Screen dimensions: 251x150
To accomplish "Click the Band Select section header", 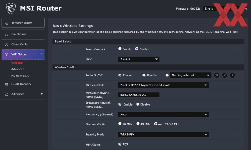I will 148,41.
